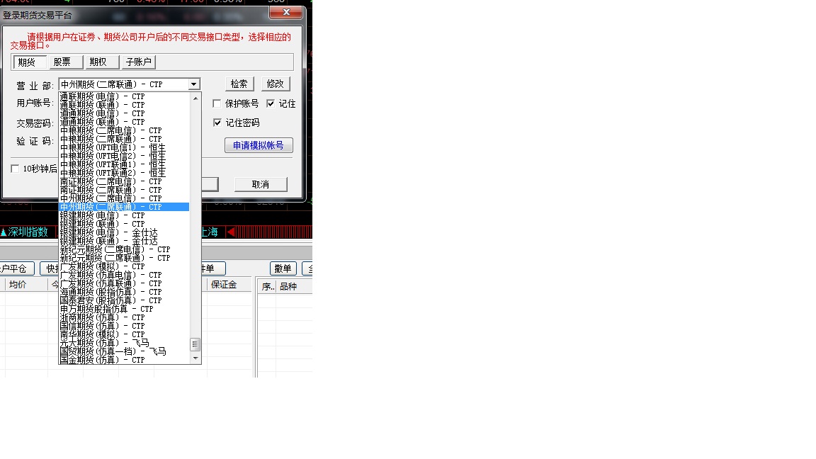The width and height of the screenshot is (816, 459).
Task: Select 国金期货 (仿真) - CTP
Action: (x=124, y=360)
